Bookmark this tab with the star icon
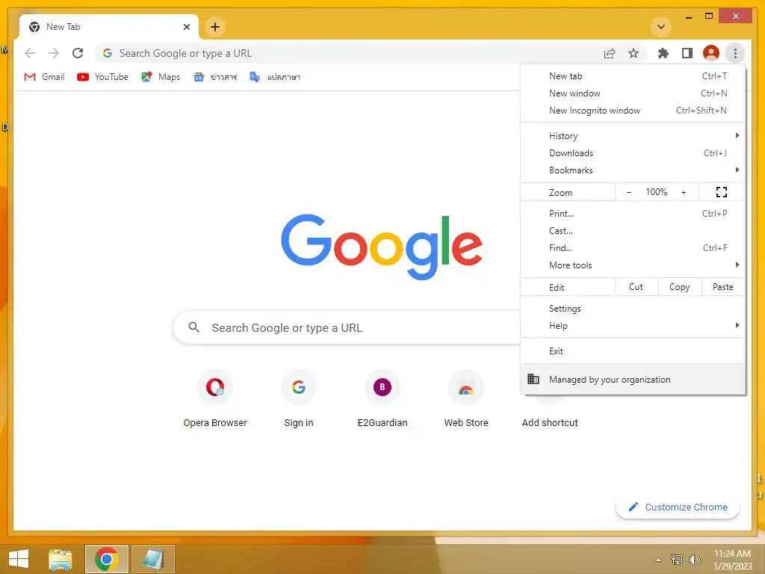765x574 pixels. [634, 53]
